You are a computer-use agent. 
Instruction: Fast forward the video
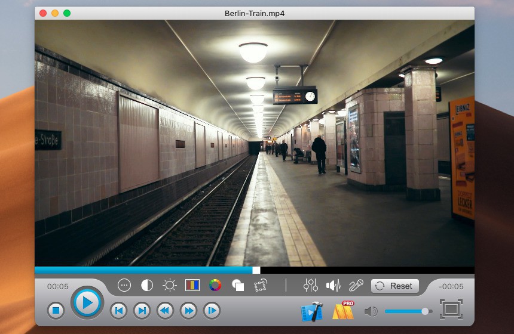pos(188,310)
